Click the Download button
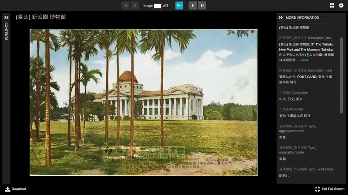The height and width of the screenshot is (195, 348). (x=16, y=189)
